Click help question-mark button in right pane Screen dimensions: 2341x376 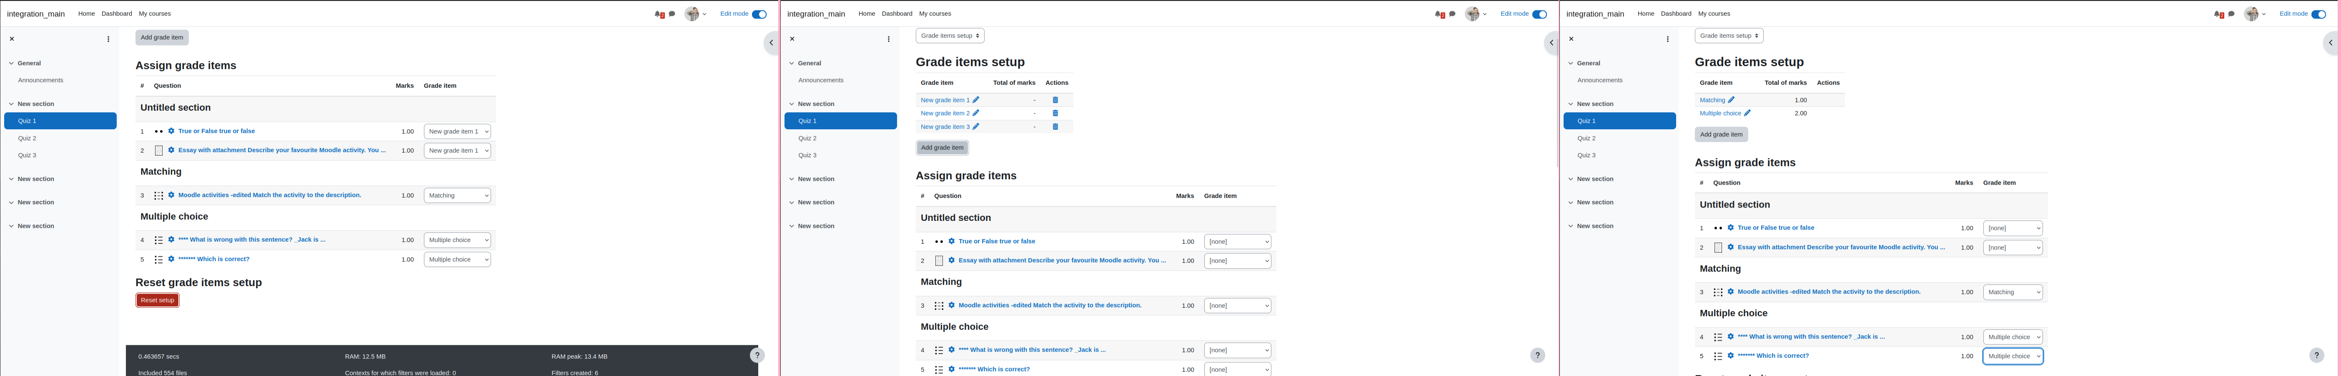click(x=2316, y=355)
